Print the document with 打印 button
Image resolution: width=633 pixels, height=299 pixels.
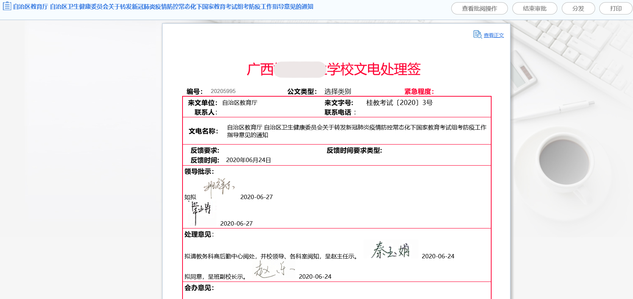[x=615, y=8]
